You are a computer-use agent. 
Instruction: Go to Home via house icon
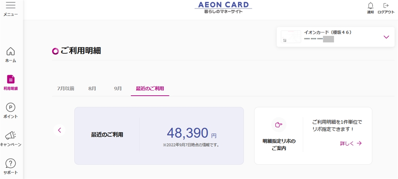[11, 52]
